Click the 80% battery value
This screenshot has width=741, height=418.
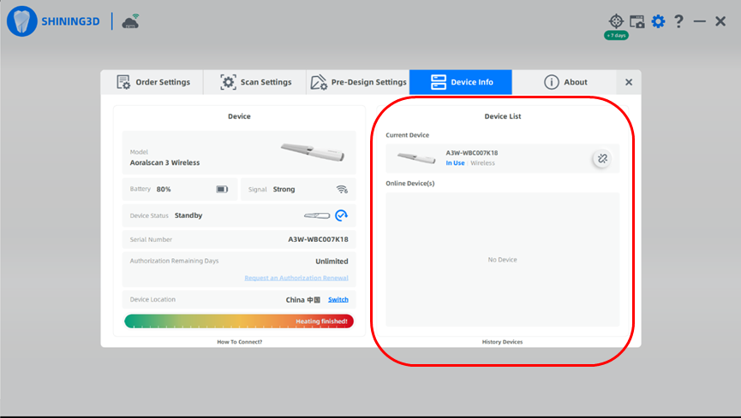click(164, 189)
